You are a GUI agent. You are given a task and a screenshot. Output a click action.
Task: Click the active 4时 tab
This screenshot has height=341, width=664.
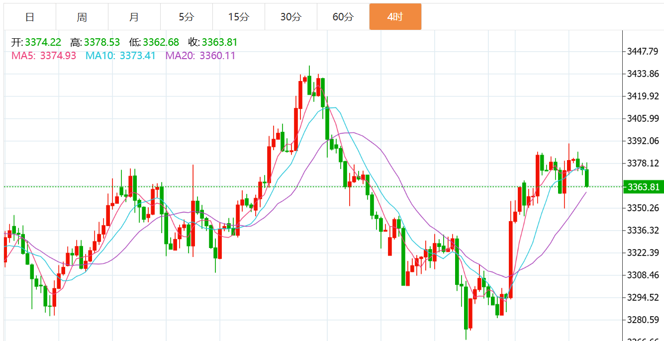pos(395,17)
